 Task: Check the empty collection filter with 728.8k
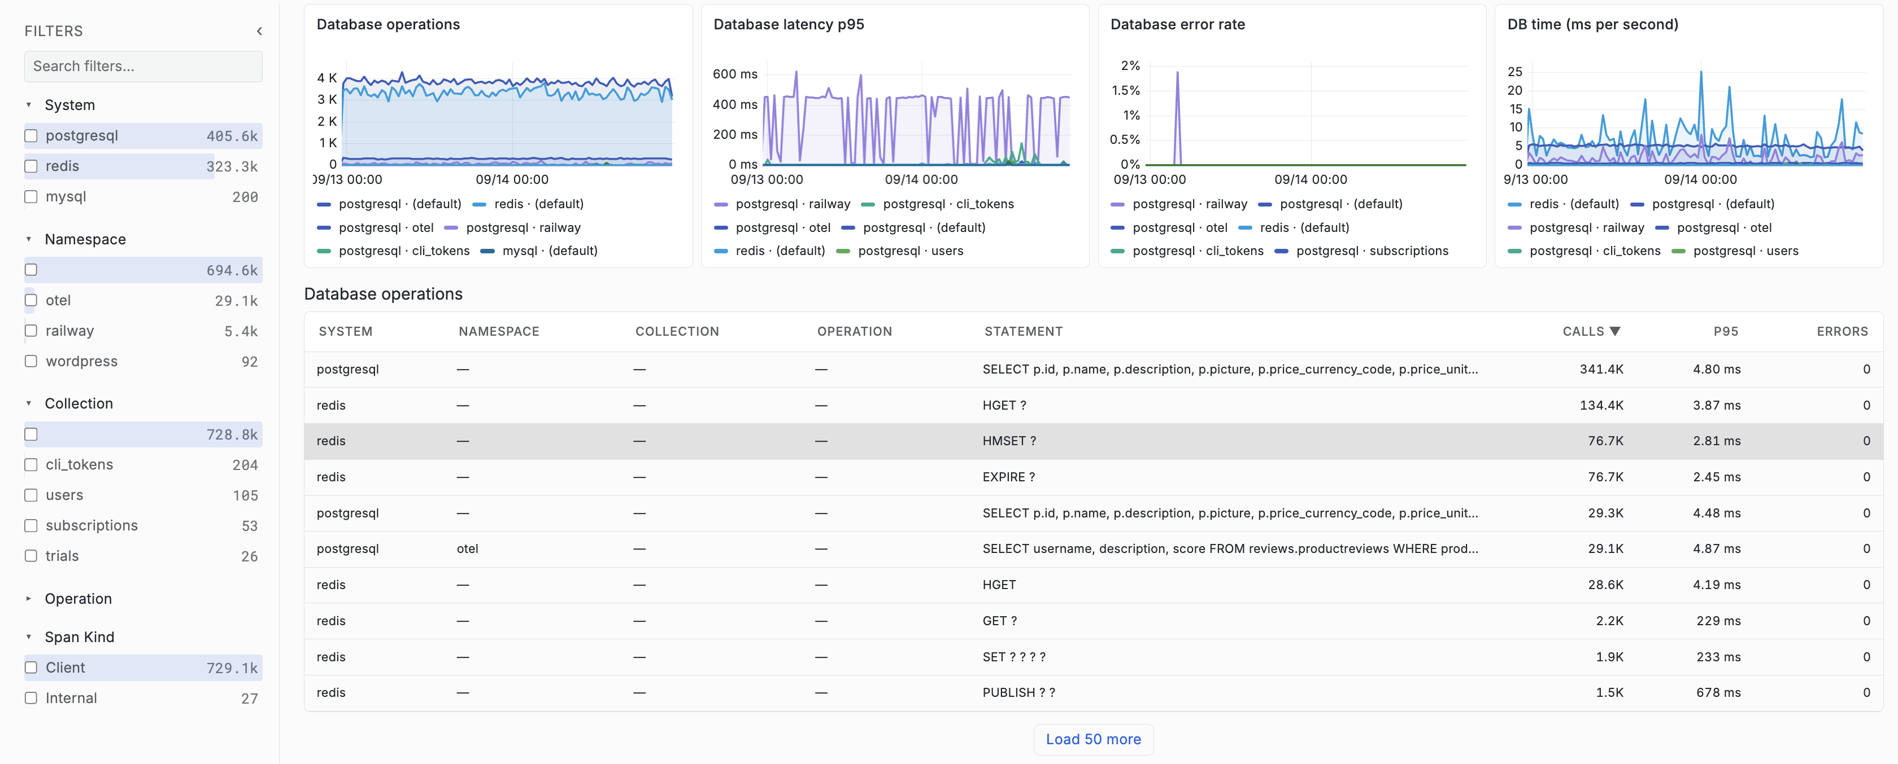pyautogui.click(x=31, y=434)
